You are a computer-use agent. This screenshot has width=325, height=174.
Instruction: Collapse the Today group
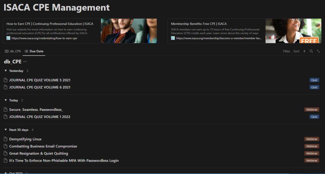pyautogui.click(x=5, y=100)
